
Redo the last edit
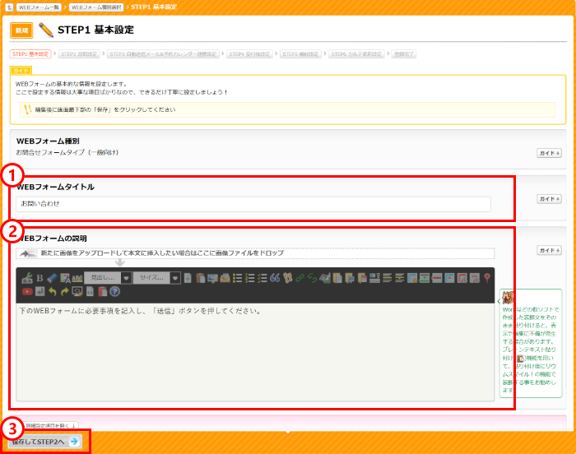(x=65, y=292)
